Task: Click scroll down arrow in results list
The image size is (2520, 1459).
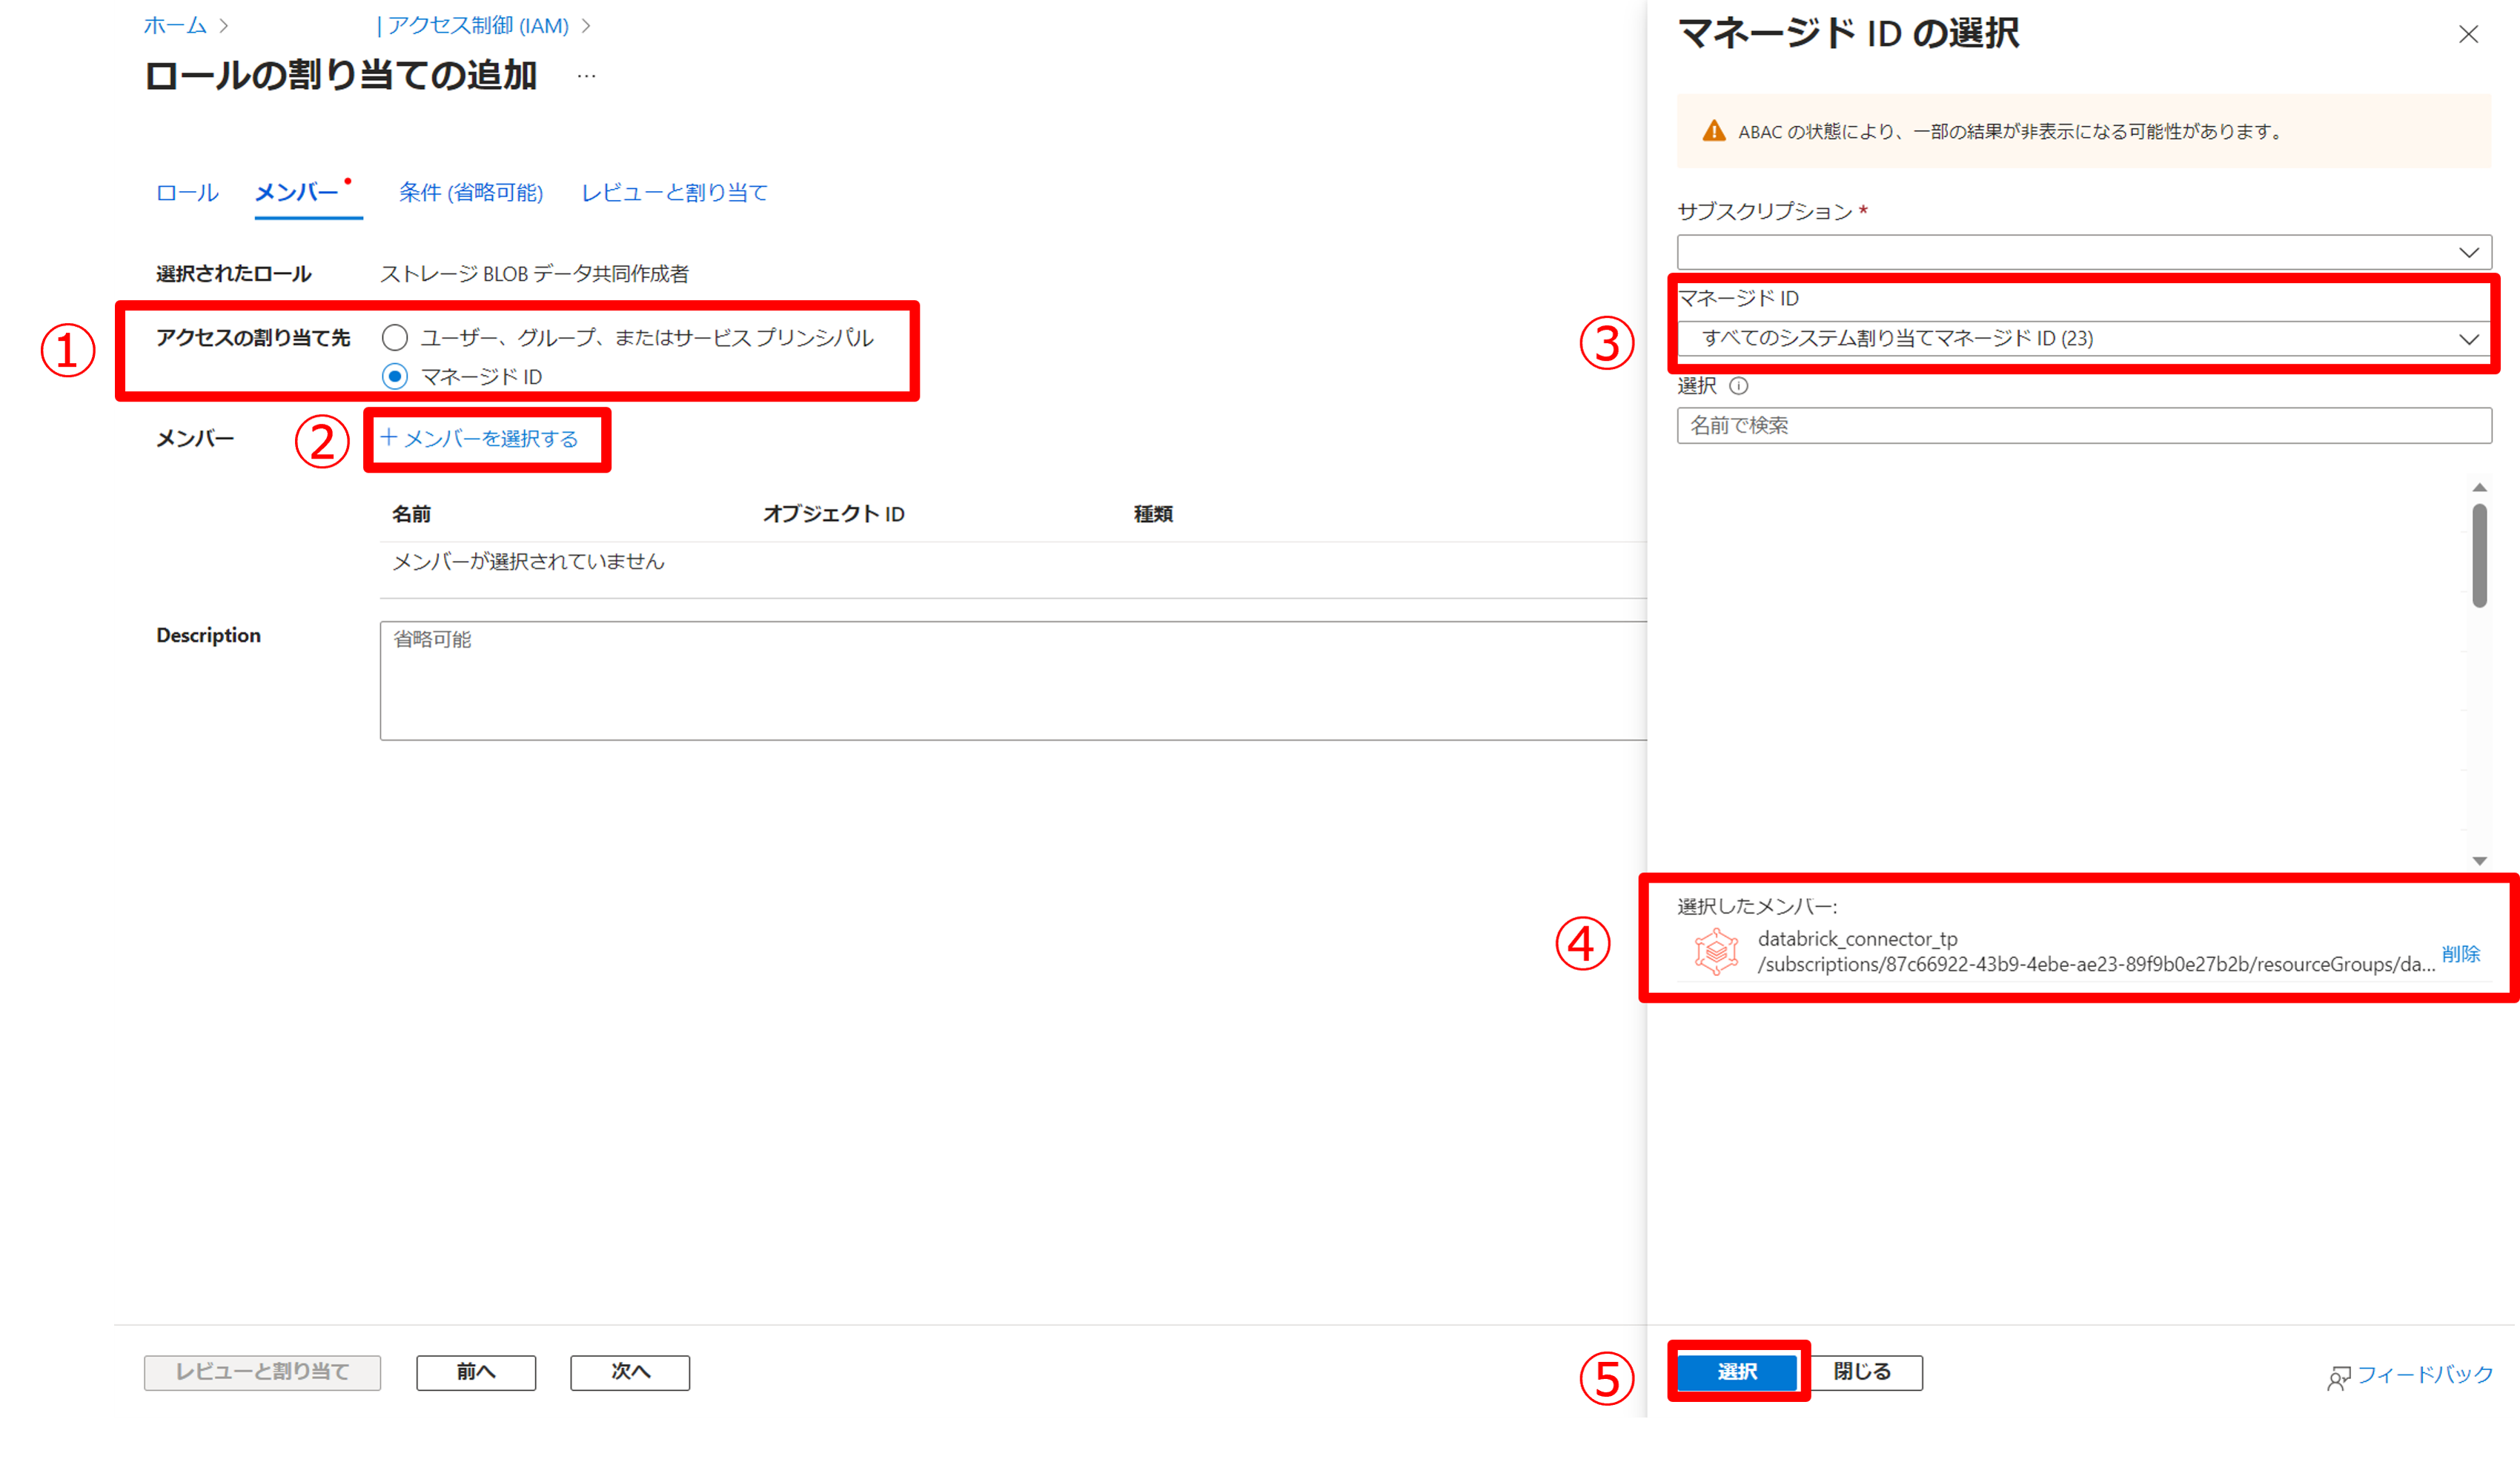Action: tap(2479, 860)
